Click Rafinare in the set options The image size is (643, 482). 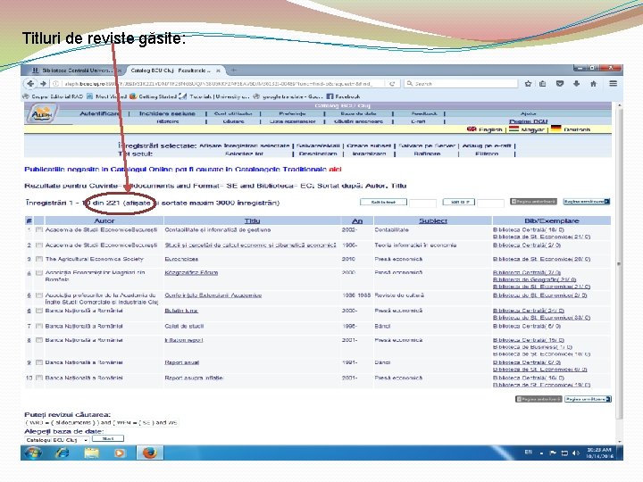click(x=427, y=154)
